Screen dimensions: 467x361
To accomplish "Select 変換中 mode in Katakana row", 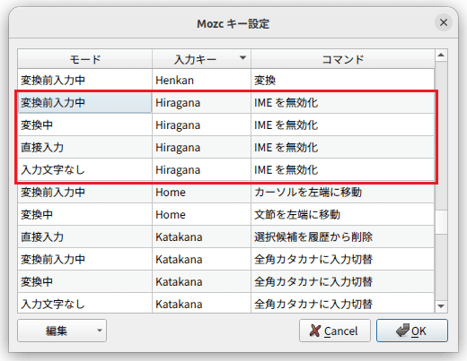I will (x=85, y=281).
